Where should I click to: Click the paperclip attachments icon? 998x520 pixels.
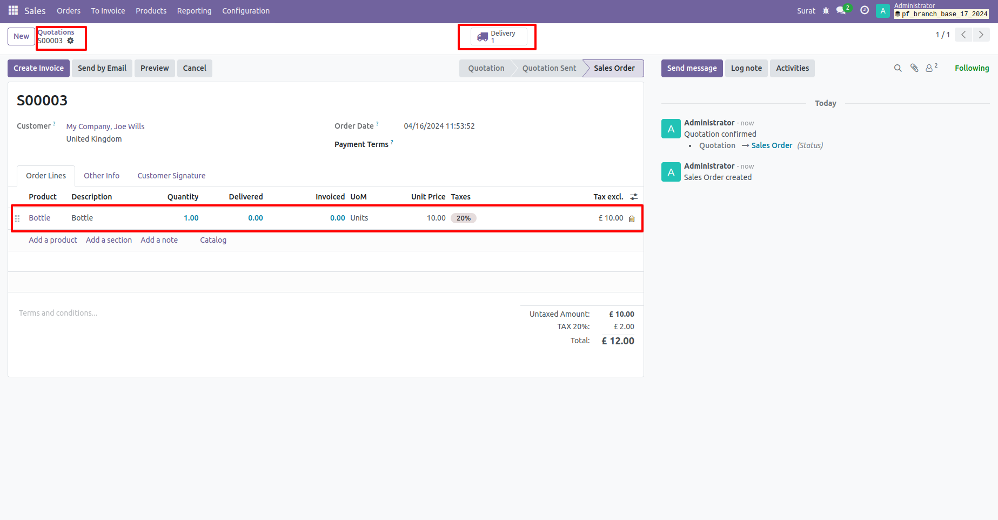click(914, 68)
